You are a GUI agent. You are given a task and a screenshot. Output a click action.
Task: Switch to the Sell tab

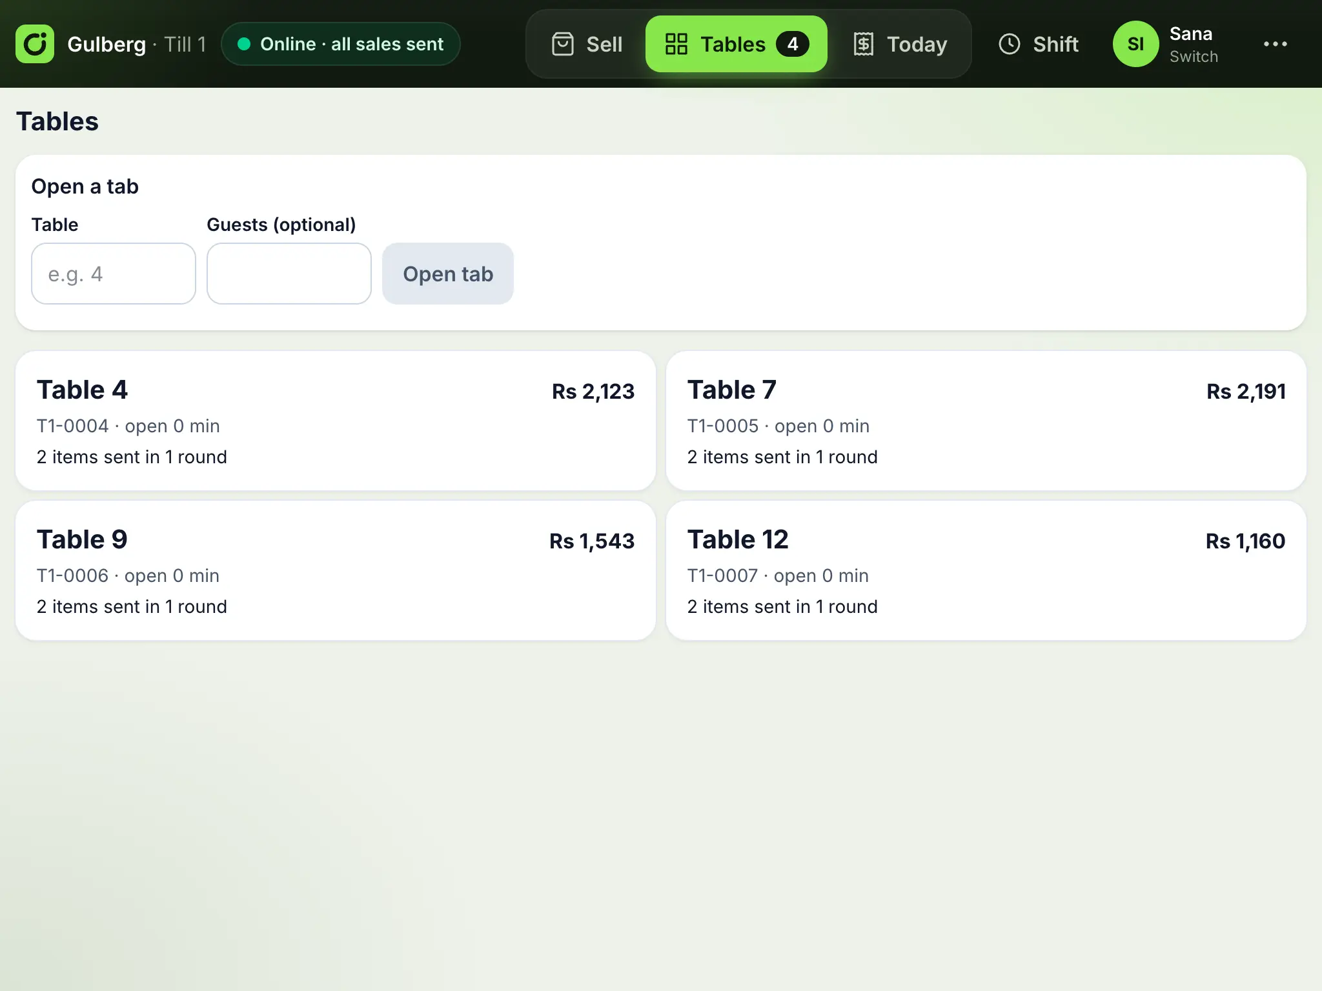click(586, 44)
